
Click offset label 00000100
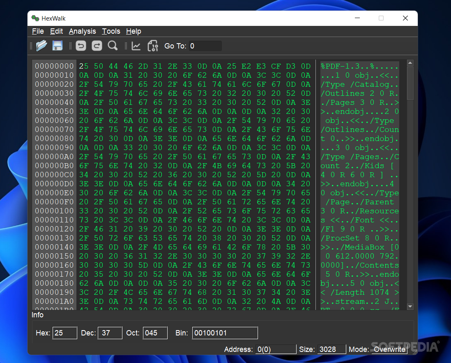pyautogui.click(x=54, y=211)
